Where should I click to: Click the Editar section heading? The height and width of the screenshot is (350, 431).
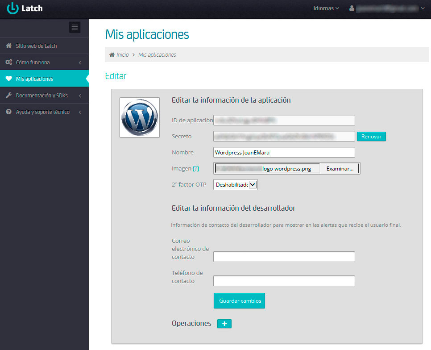[116, 76]
